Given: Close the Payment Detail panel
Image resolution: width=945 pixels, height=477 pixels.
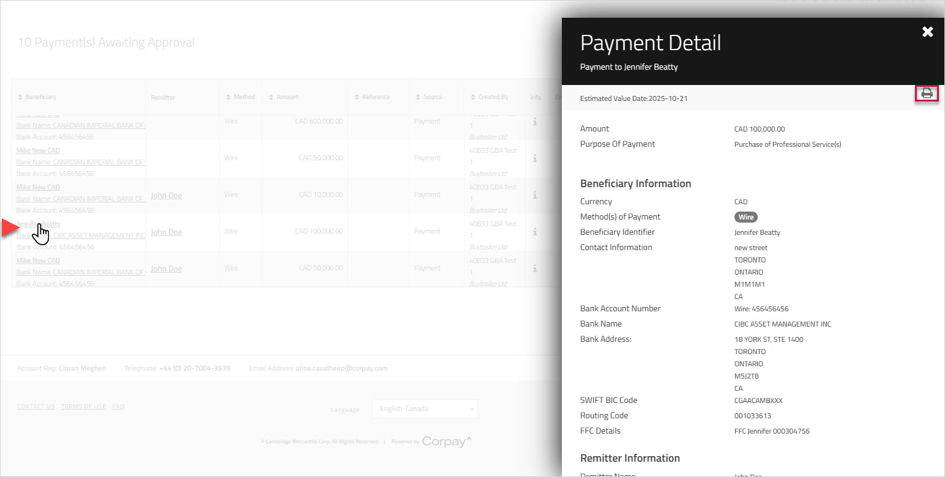Looking at the screenshot, I should coord(927,32).
